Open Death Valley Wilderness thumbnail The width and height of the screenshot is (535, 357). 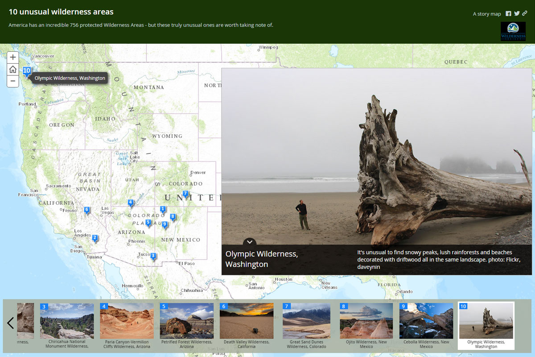point(247,321)
